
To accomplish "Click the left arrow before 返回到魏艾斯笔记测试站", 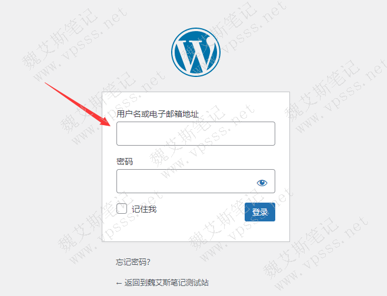I will (119, 283).
